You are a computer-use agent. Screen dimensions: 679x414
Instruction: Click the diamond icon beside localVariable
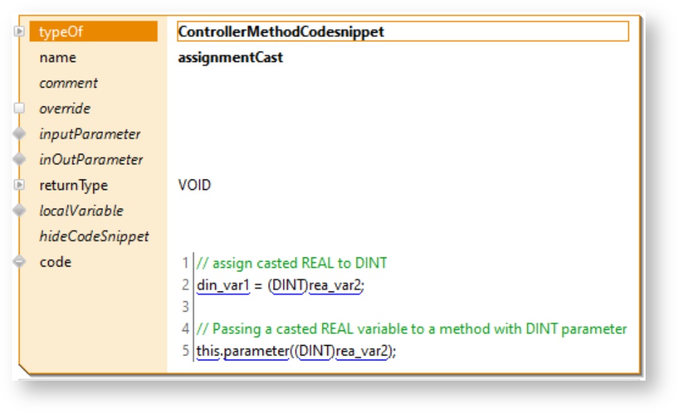point(19,211)
